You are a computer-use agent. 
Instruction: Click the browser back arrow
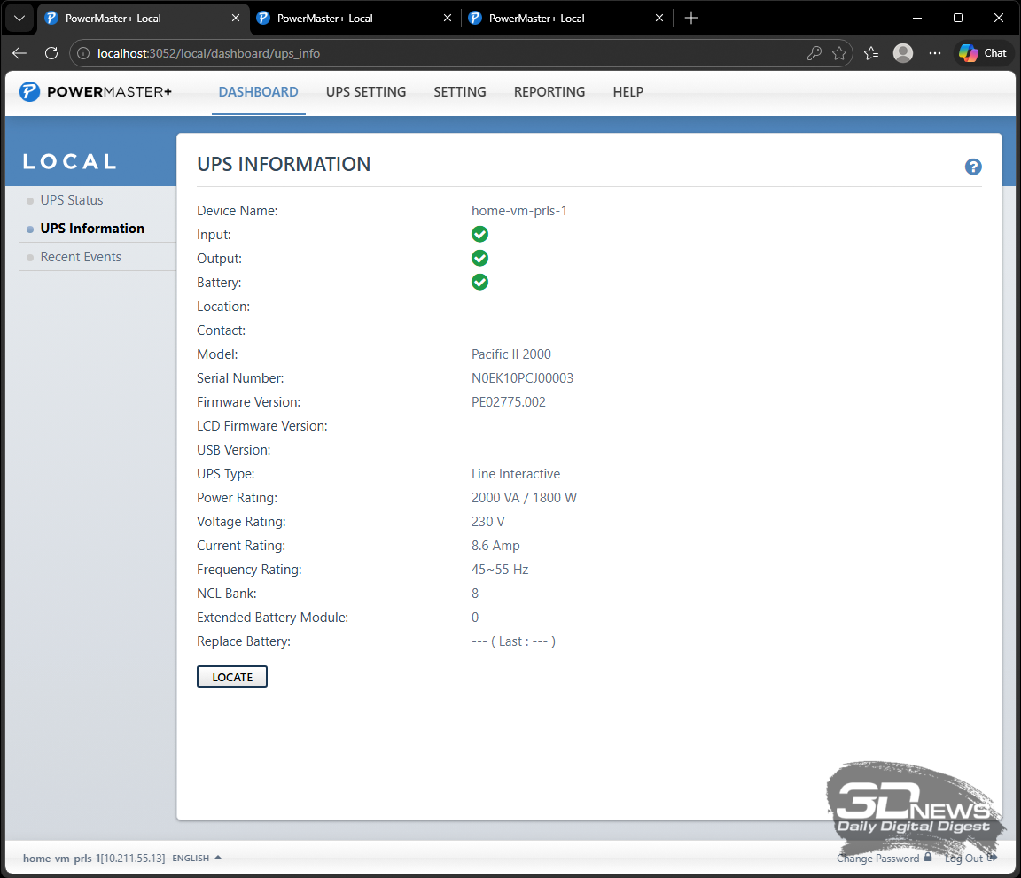coord(19,53)
